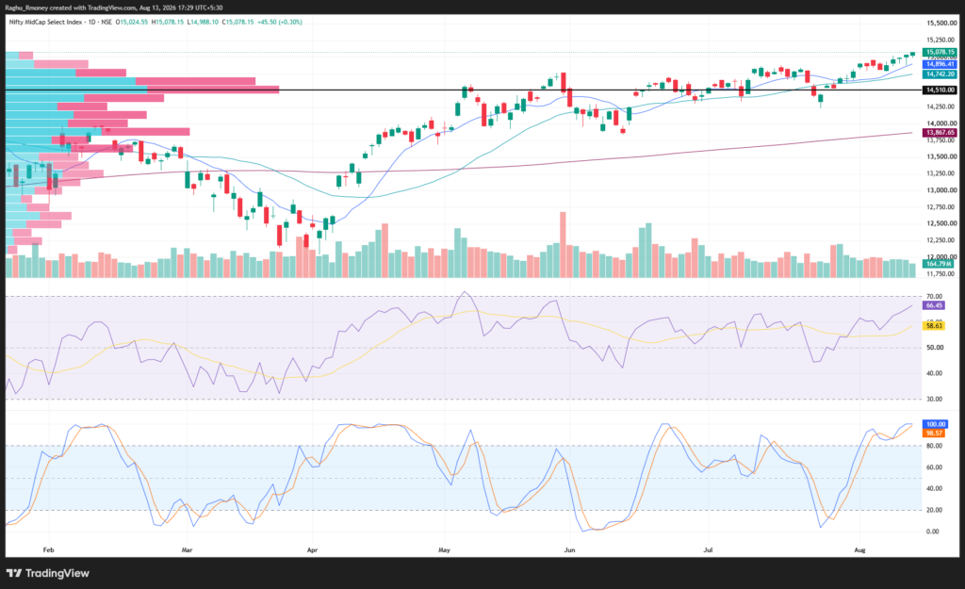The width and height of the screenshot is (965, 589).
Task: Select the close value "C15,078.15" in the legend
Action: (x=237, y=22)
